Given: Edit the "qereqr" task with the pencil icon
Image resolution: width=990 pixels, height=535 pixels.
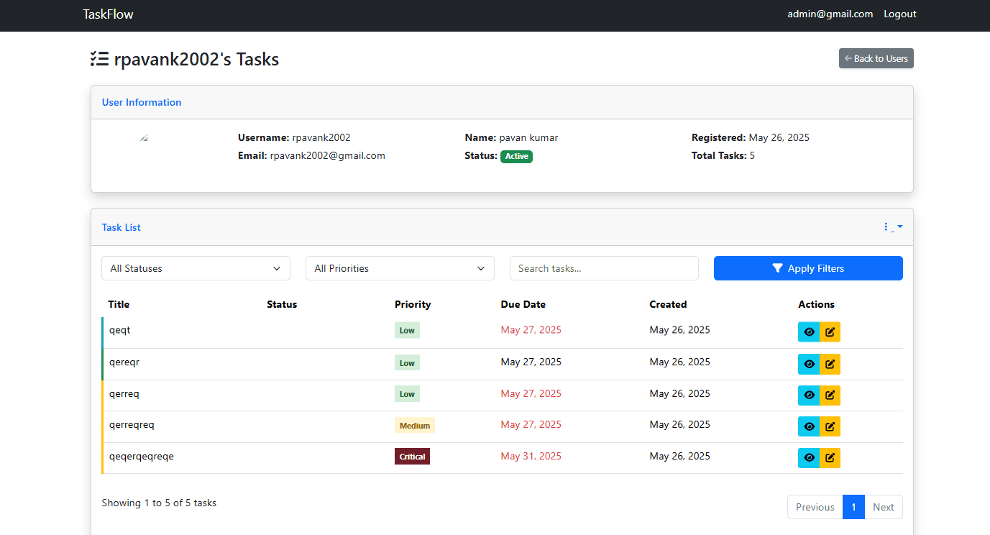Looking at the screenshot, I should [830, 364].
